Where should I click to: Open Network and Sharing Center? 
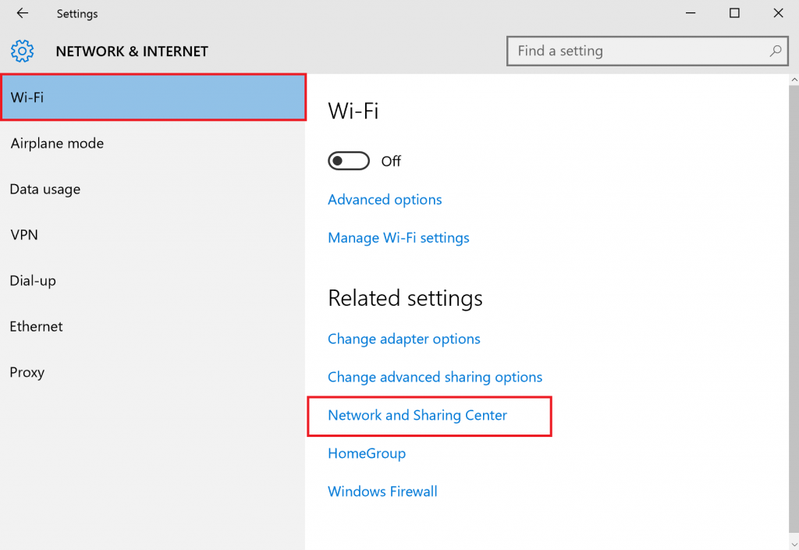[417, 415]
